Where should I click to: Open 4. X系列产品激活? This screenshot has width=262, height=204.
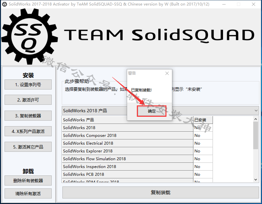click(28, 131)
